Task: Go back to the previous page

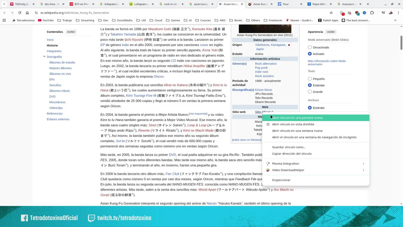Action: tap(4, 13)
